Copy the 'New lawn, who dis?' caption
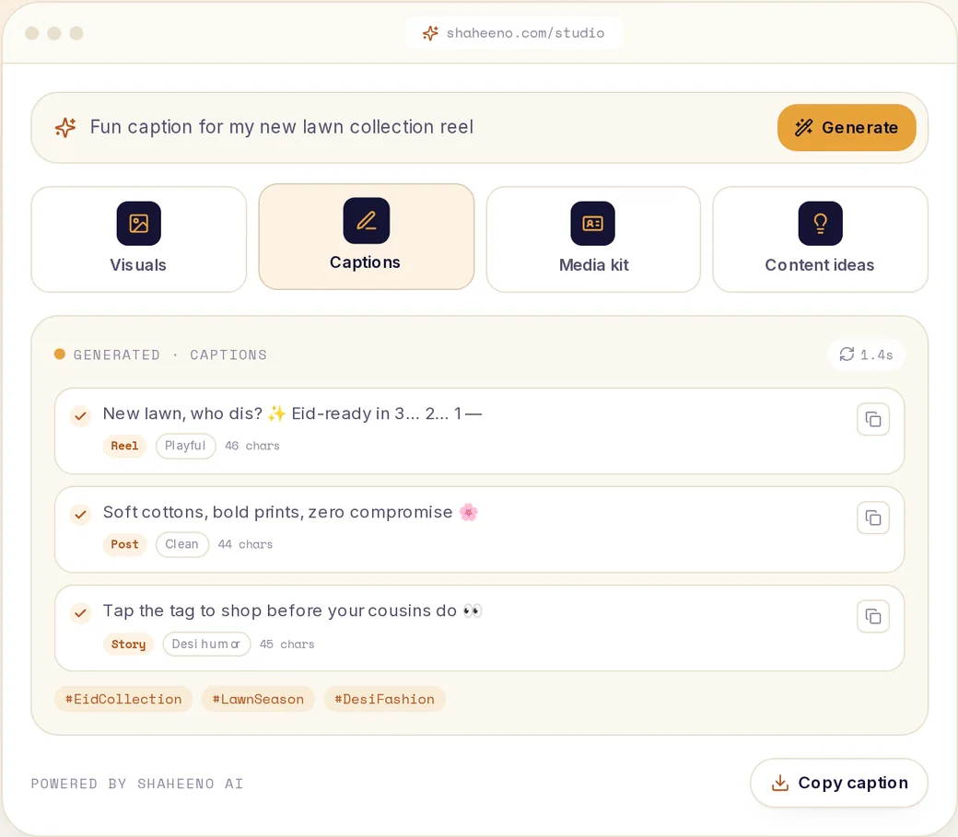This screenshot has height=837, width=958. (x=872, y=419)
